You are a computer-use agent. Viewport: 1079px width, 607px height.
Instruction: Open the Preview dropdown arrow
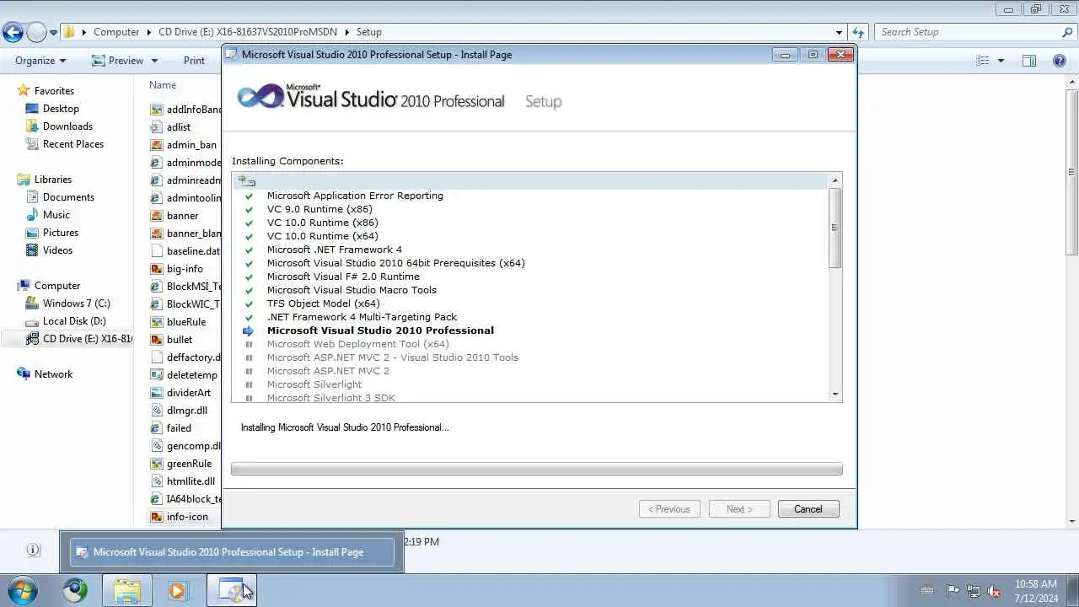[154, 61]
